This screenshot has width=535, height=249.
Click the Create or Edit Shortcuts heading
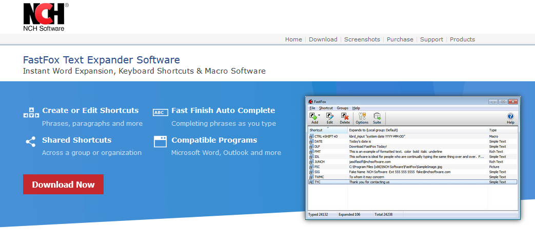point(90,110)
